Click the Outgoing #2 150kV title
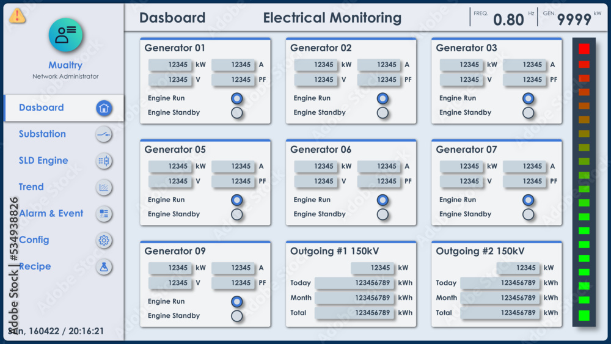Screen dimensions: 611x344 tap(480, 251)
